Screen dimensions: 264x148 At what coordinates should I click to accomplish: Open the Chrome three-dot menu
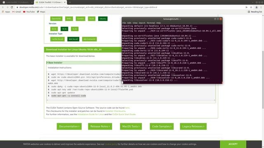click(261, 7)
